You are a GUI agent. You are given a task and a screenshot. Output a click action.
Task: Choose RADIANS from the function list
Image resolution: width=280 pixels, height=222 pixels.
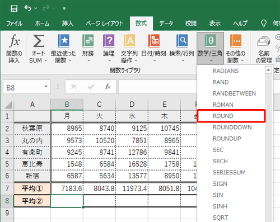226,71
